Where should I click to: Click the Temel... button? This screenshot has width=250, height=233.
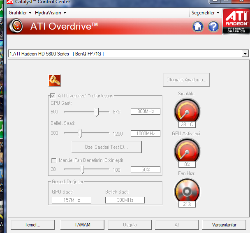click(x=32, y=225)
